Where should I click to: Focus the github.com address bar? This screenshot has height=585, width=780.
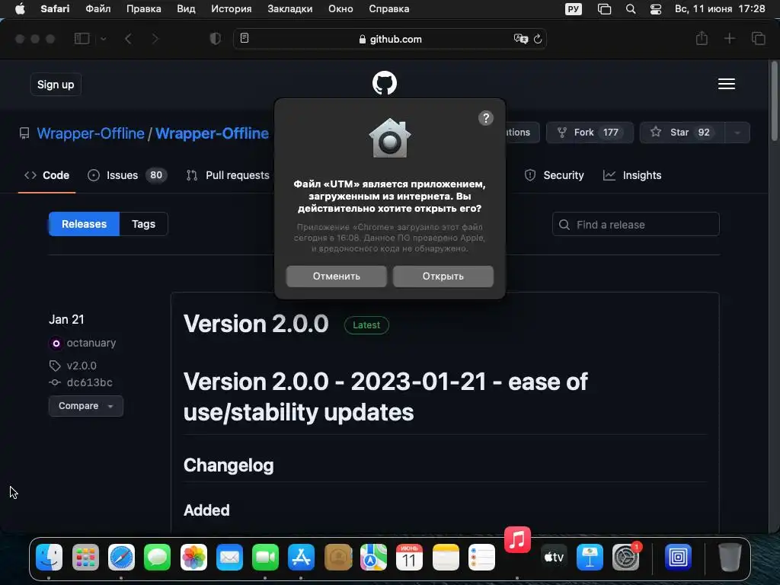390,39
